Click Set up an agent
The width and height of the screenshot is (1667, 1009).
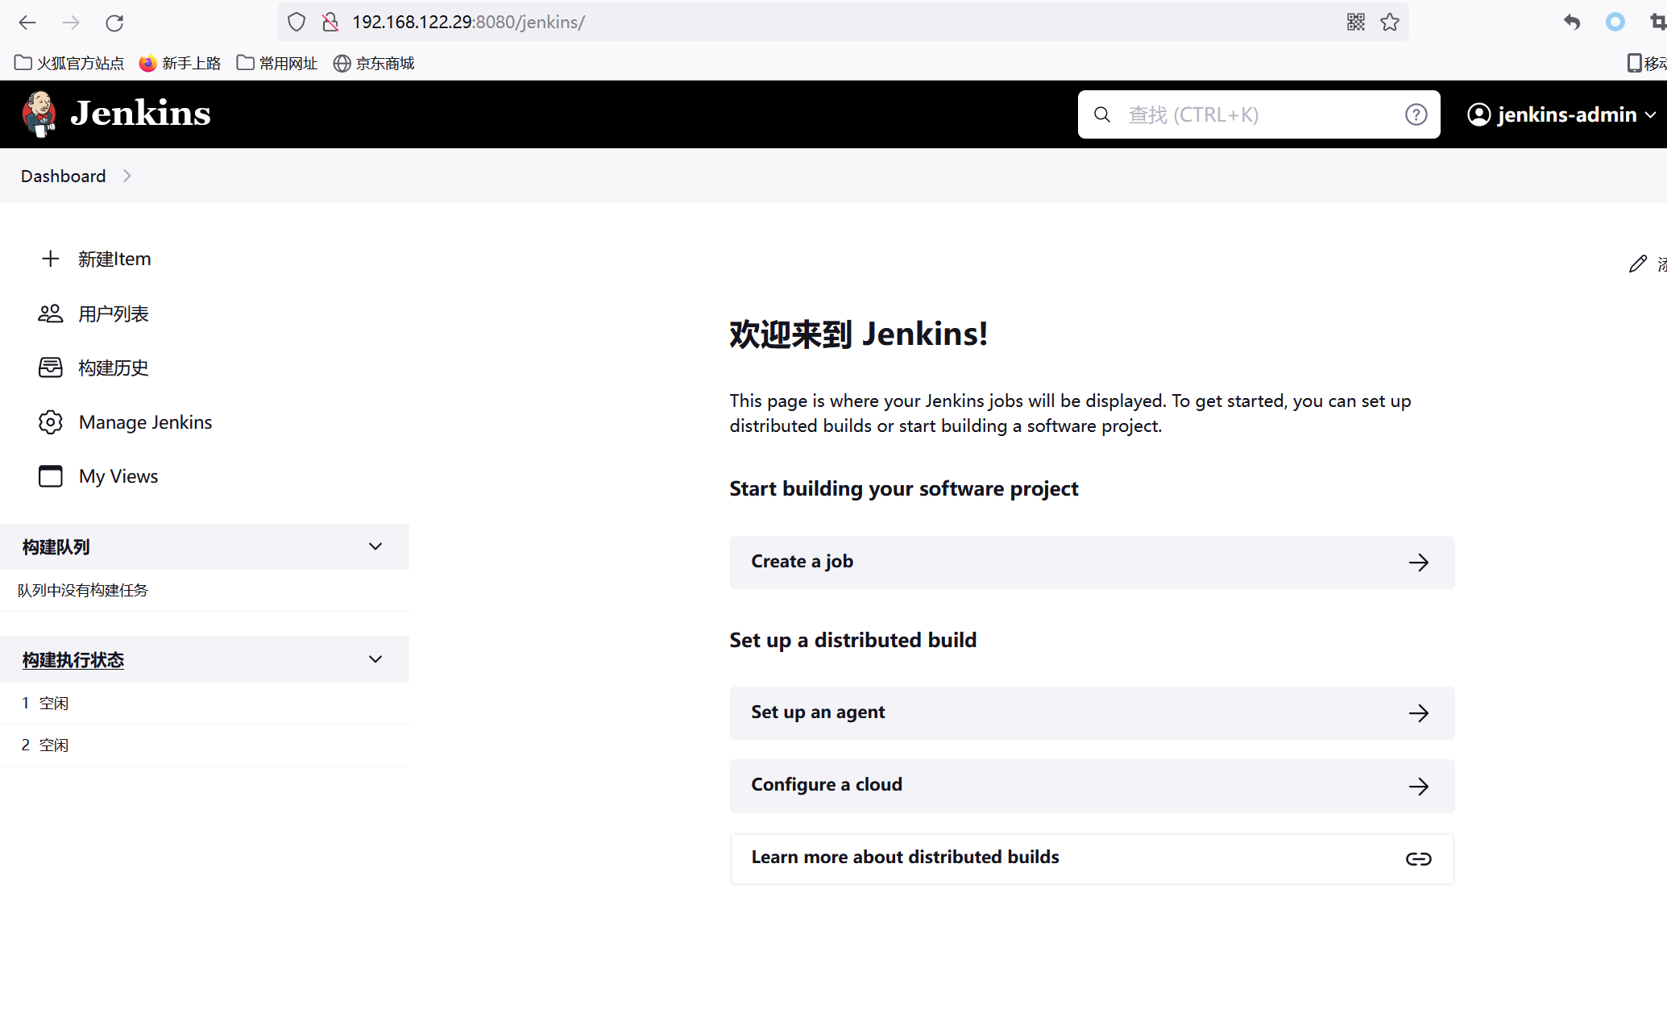click(1092, 712)
